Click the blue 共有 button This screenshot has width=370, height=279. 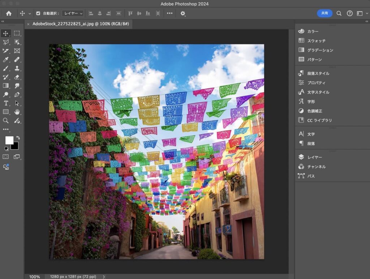pos(324,13)
